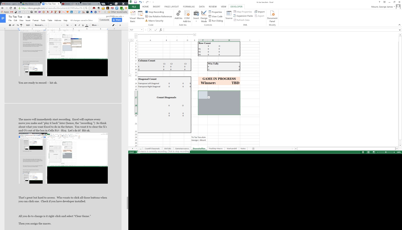Click the blue Share button
Screen dimensions: 402x230
pyautogui.click(x=117, y=20)
